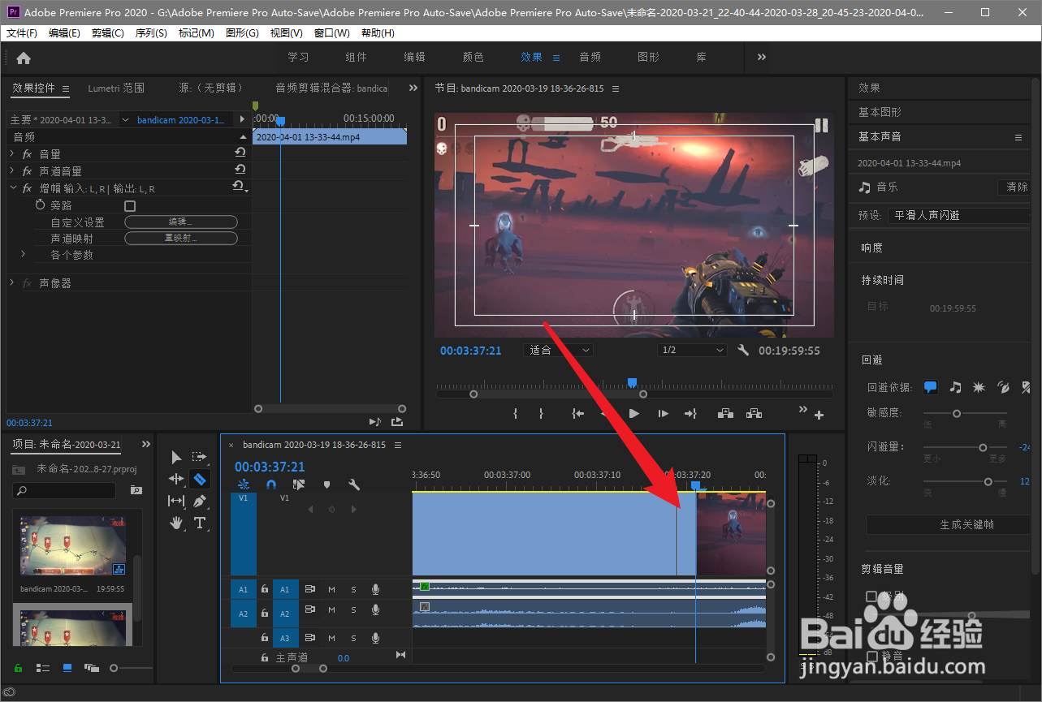The image size is (1042, 702).
Task: Switch to 颜色 workspace tab
Action: pos(473,57)
